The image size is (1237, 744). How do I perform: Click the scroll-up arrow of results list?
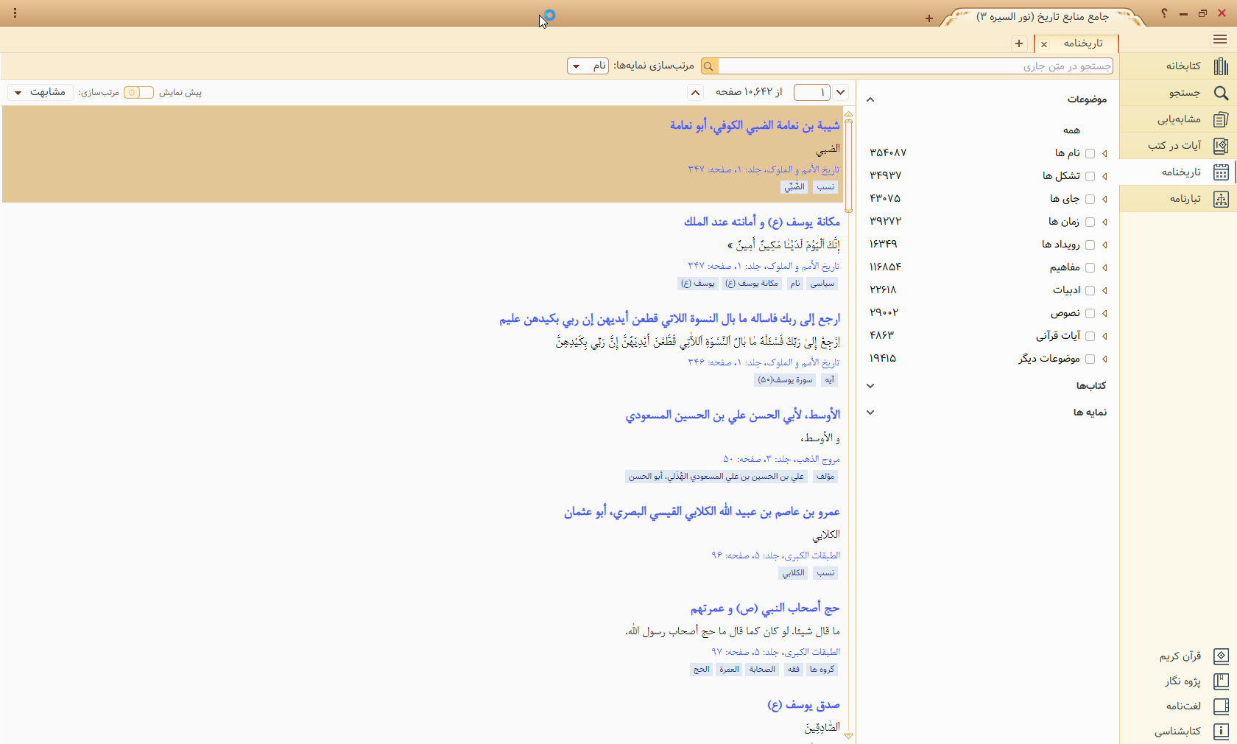[x=848, y=113]
